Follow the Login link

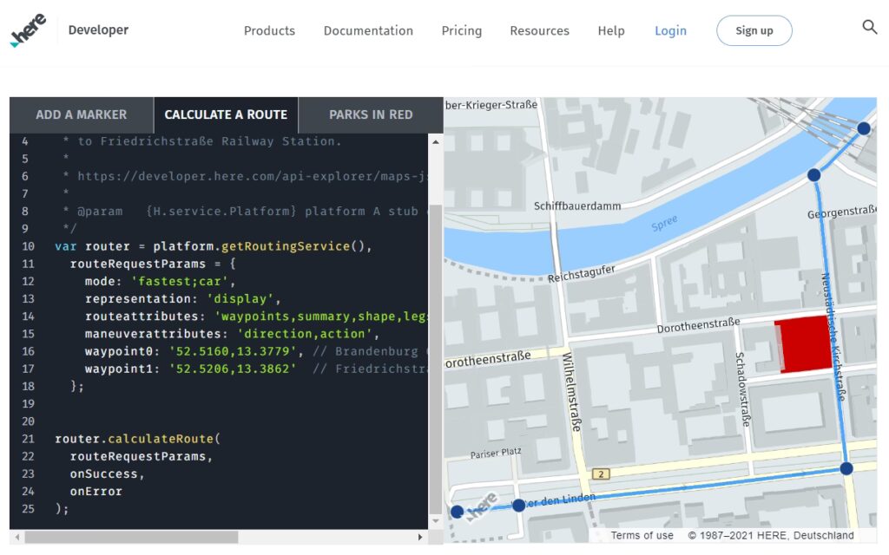click(x=670, y=30)
